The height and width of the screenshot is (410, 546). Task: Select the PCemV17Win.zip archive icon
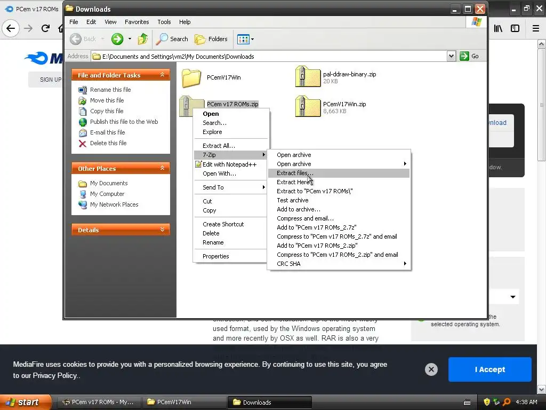click(308, 106)
